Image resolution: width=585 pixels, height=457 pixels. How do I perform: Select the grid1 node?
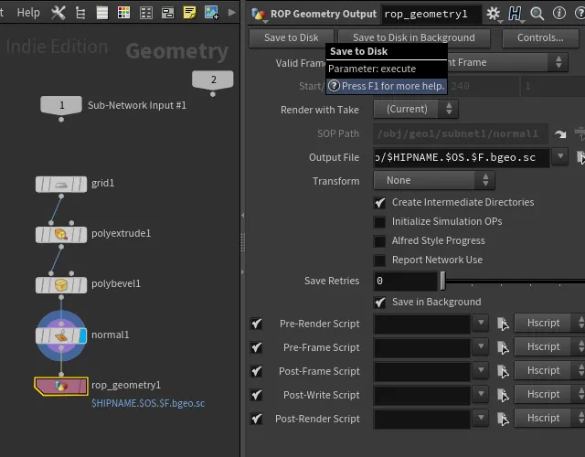click(61, 185)
